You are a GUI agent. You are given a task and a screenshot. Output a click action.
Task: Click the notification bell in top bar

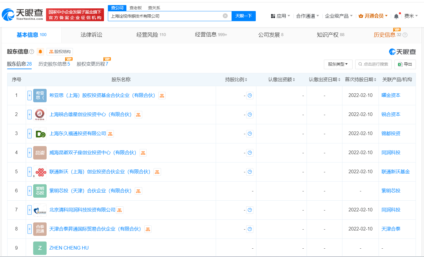396,16
